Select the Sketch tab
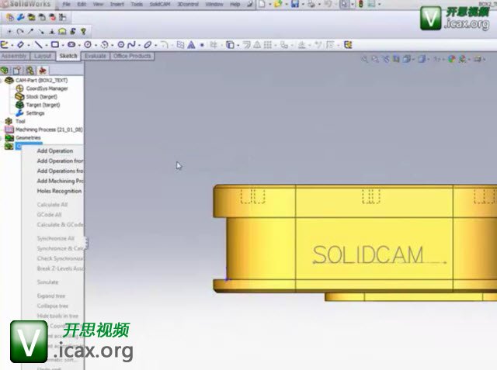This screenshot has width=497, height=370. (x=68, y=56)
